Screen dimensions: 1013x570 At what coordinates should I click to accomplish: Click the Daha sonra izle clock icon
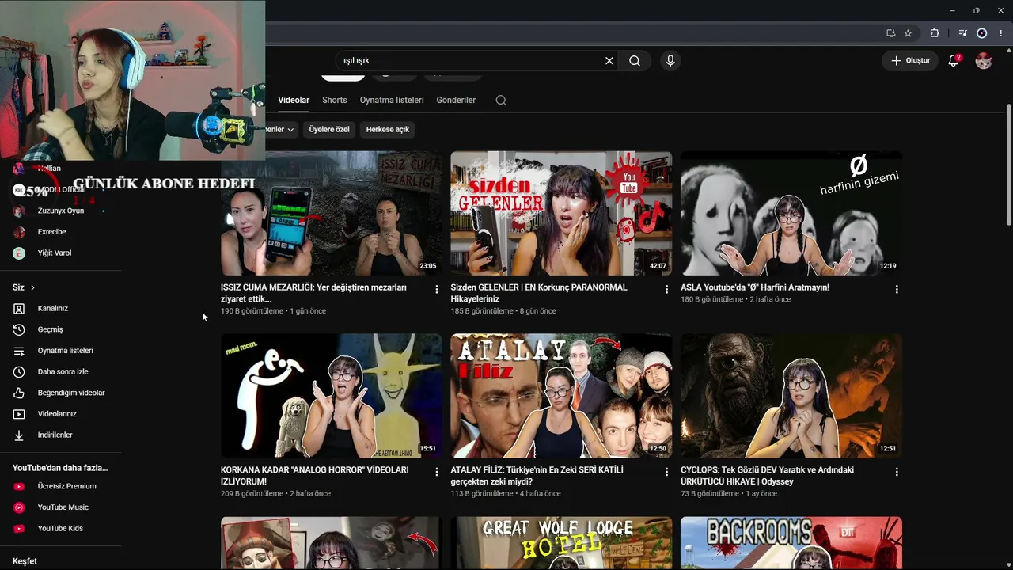[x=19, y=371]
